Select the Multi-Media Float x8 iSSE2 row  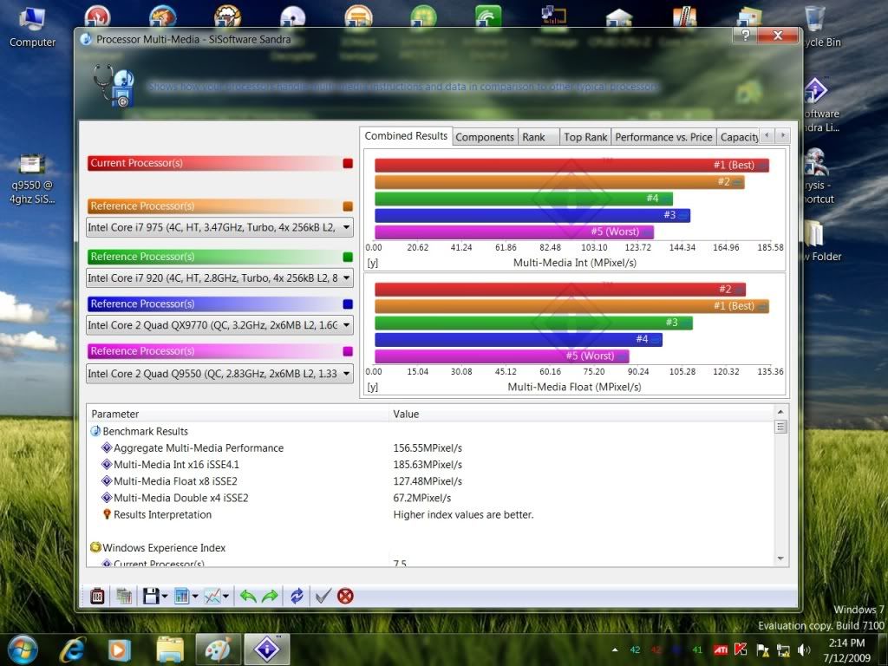coord(430,481)
